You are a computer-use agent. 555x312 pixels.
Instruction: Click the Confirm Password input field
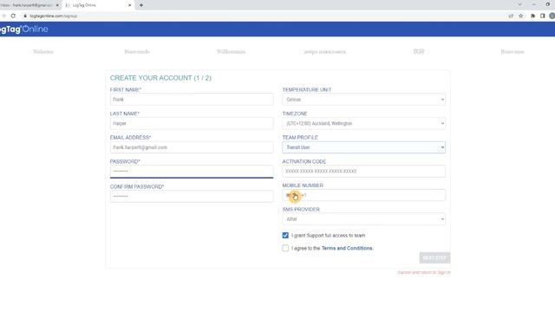coord(192,197)
